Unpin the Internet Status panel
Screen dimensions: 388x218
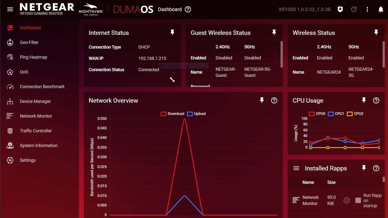(172, 33)
